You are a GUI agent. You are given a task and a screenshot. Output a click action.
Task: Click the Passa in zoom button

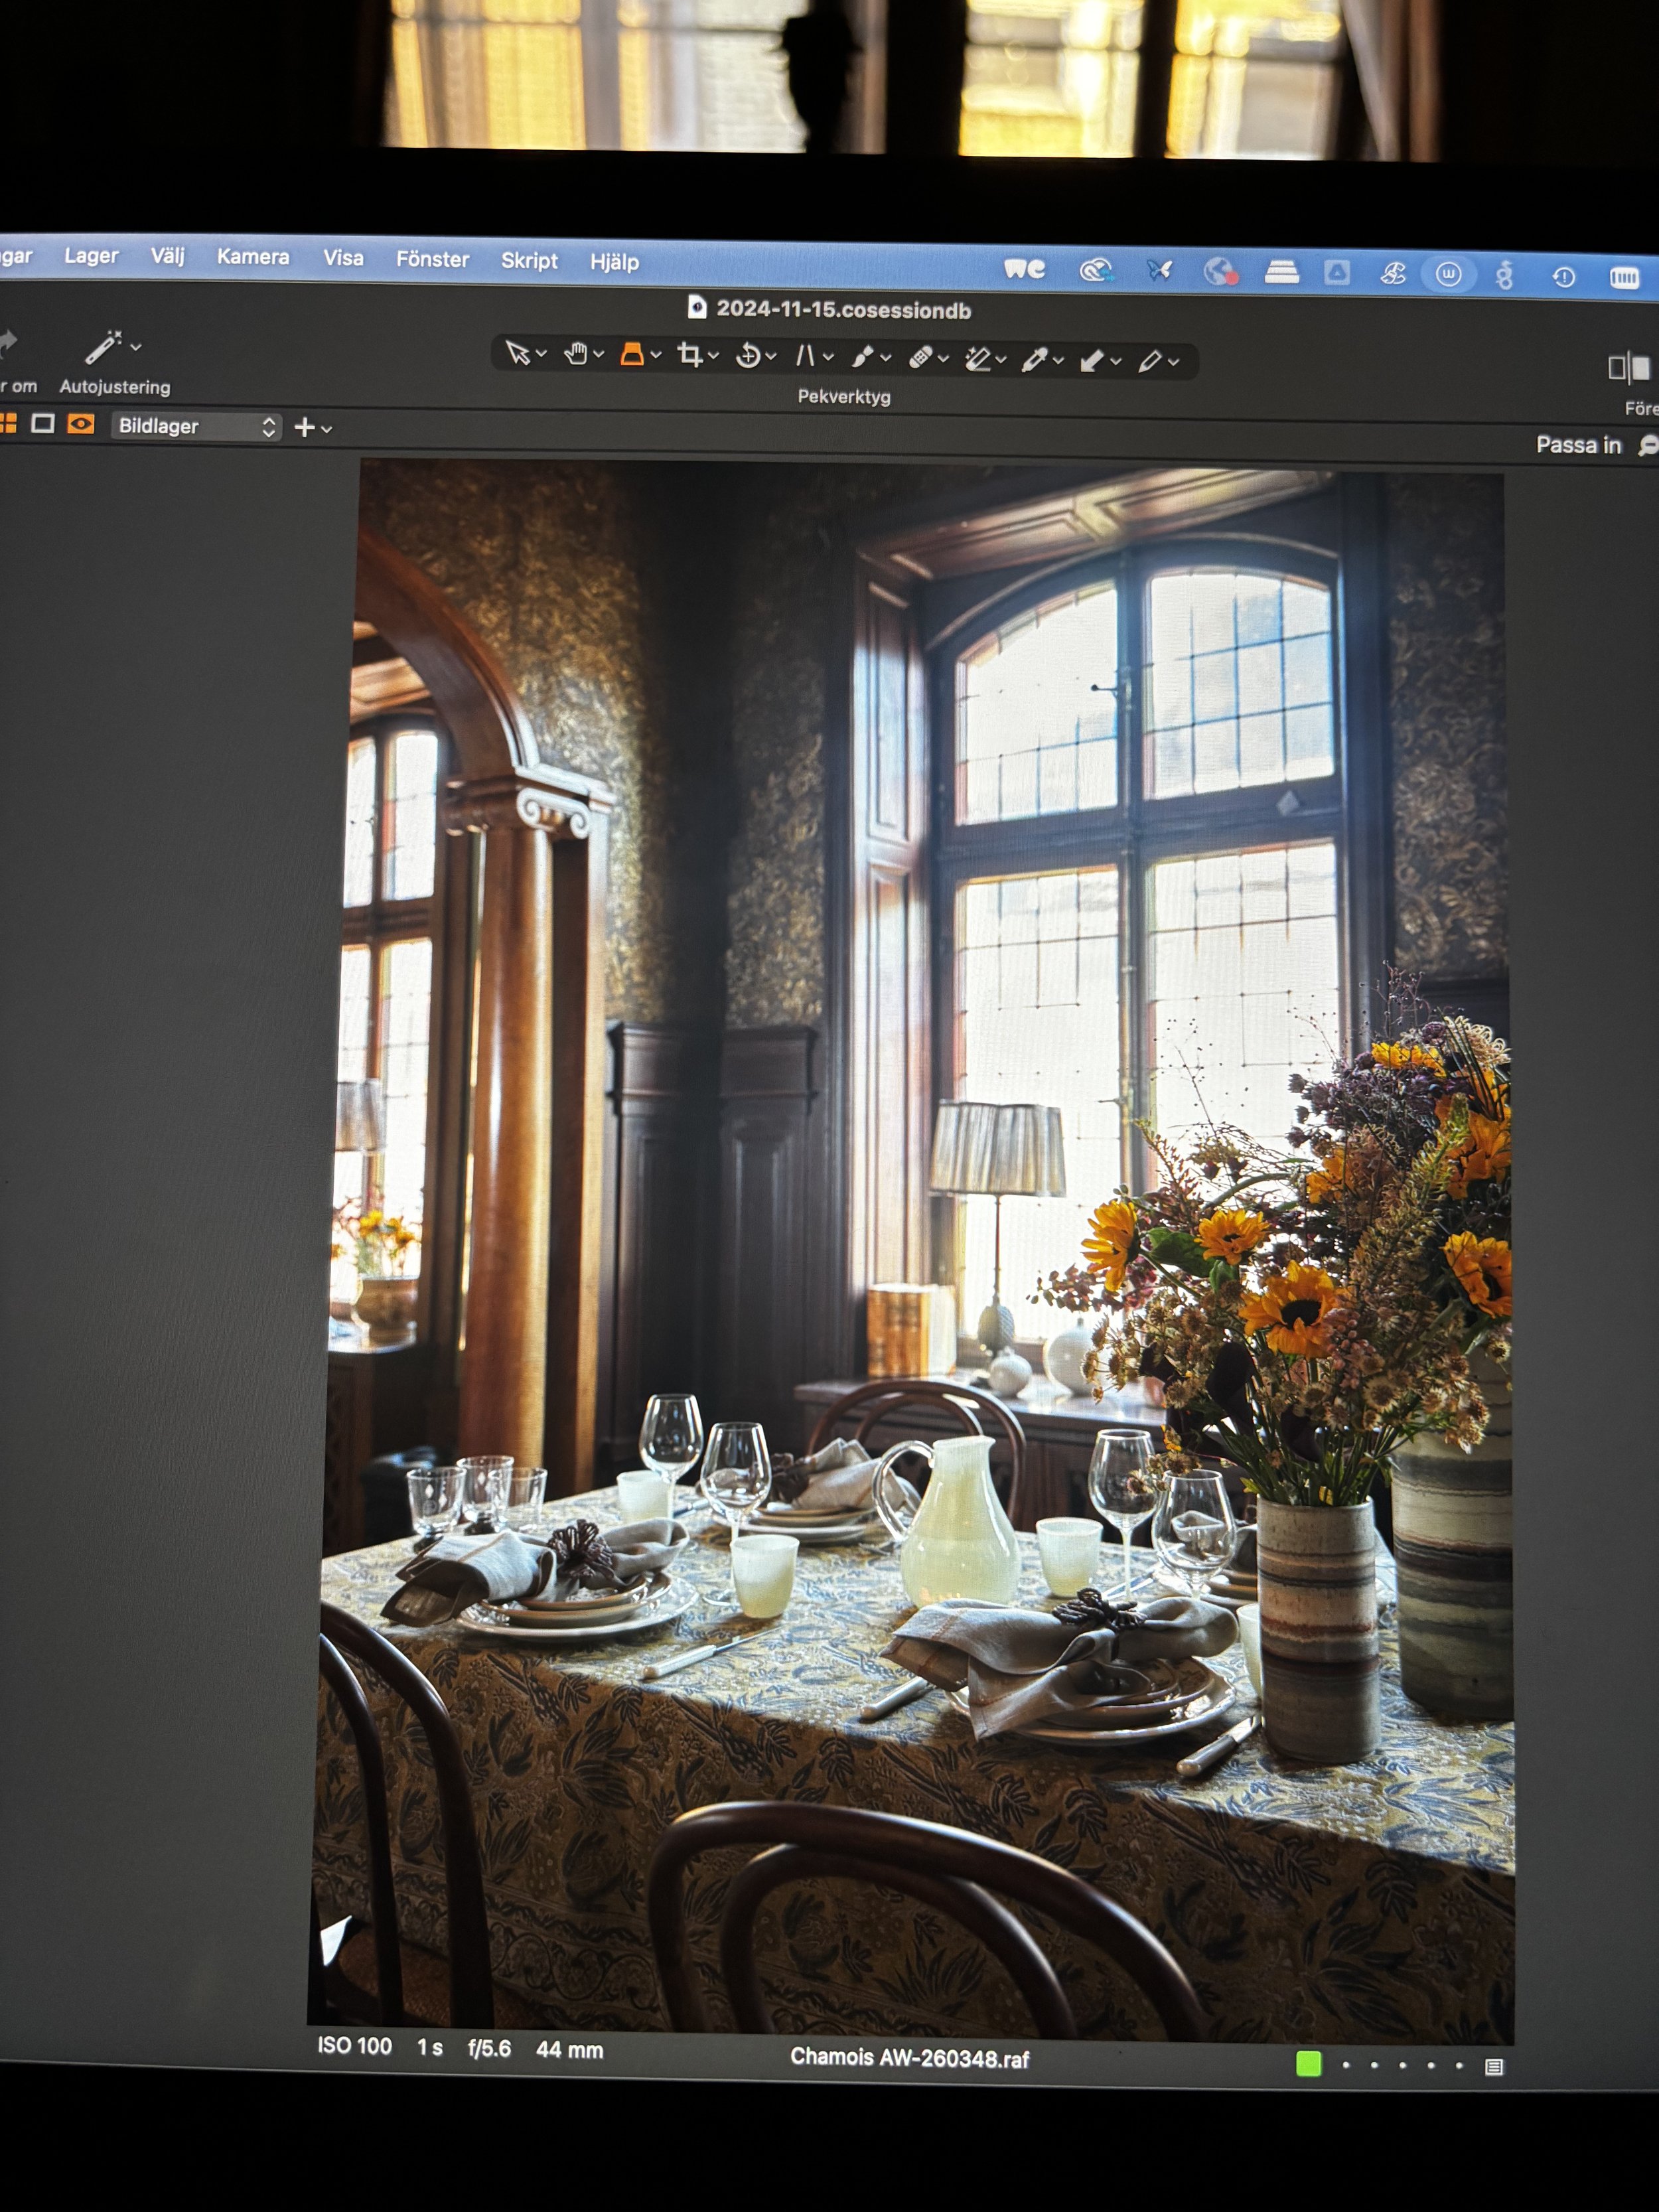(1578, 445)
